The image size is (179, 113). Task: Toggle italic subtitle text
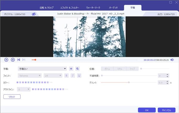click(73, 76)
